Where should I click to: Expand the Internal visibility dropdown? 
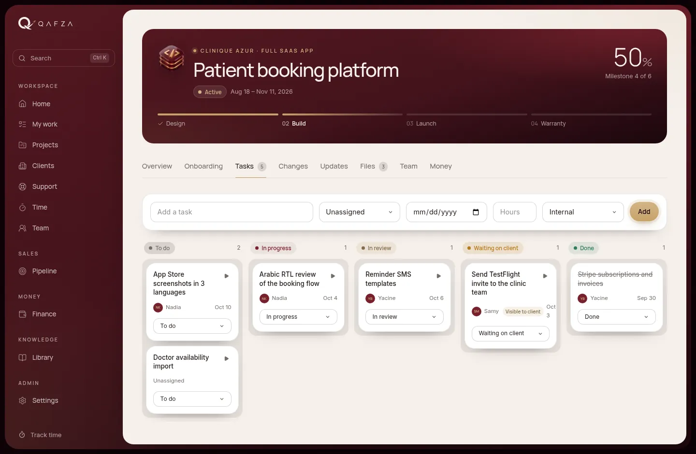pos(583,212)
